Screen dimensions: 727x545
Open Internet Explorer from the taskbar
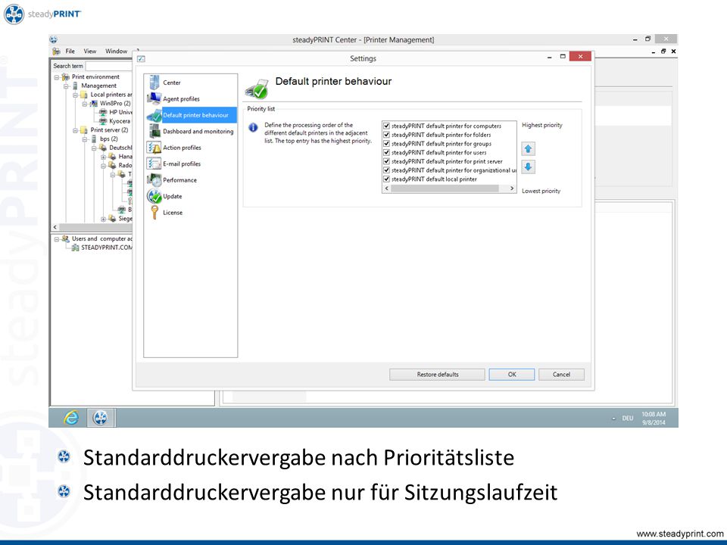(71, 418)
